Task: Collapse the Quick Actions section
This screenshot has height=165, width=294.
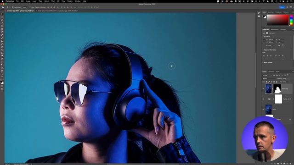Action: tap(263, 63)
